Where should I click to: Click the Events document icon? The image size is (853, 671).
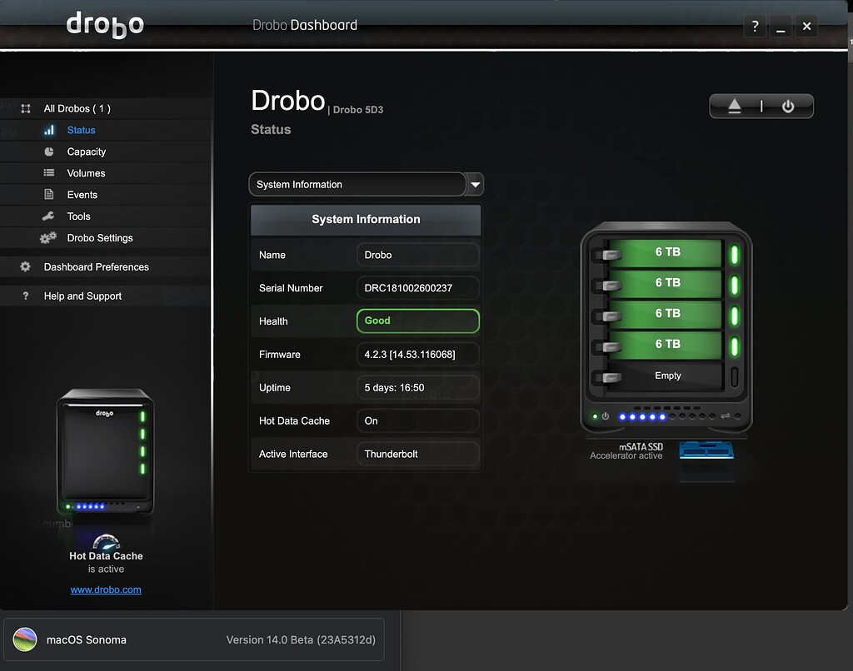tap(49, 195)
